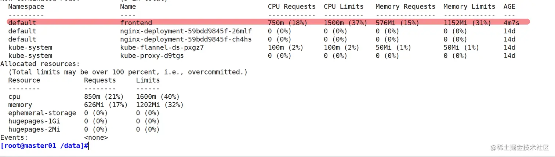Click the CPU Requests column header
The height and width of the screenshot is (157, 555).
tap(291, 7)
